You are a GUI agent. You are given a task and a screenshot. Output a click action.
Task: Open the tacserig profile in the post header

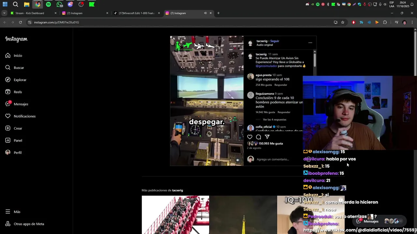[x=262, y=41]
